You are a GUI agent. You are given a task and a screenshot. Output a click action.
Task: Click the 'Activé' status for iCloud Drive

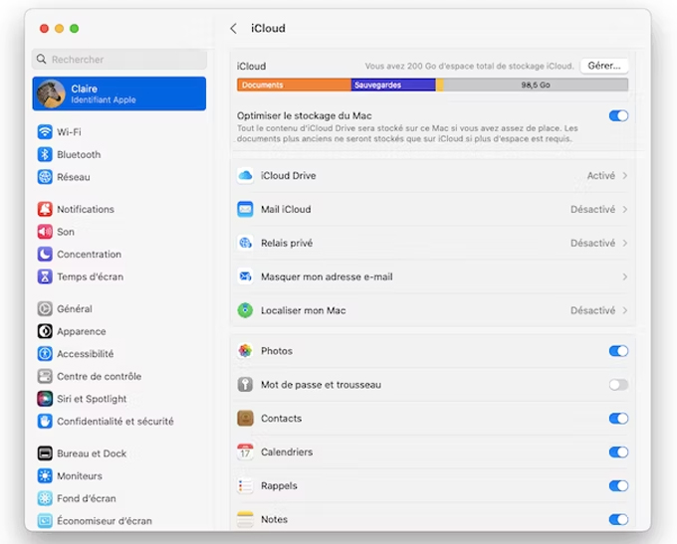point(601,176)
